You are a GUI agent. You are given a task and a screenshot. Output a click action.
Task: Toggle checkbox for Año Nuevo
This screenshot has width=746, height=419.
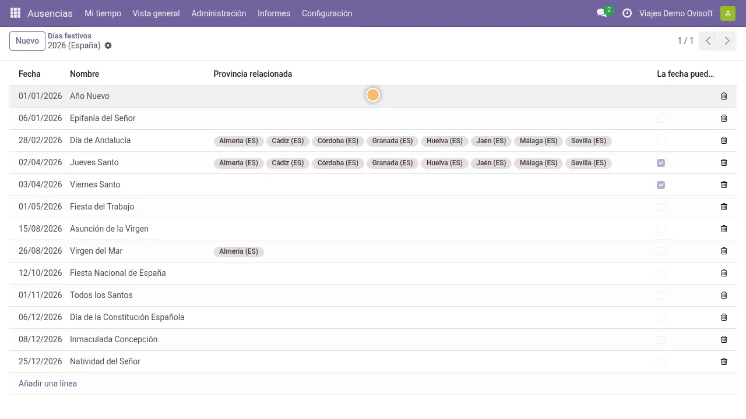tap(661, 97)
